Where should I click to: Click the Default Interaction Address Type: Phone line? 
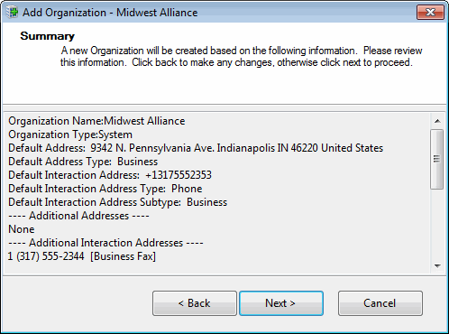coord(105,189)
